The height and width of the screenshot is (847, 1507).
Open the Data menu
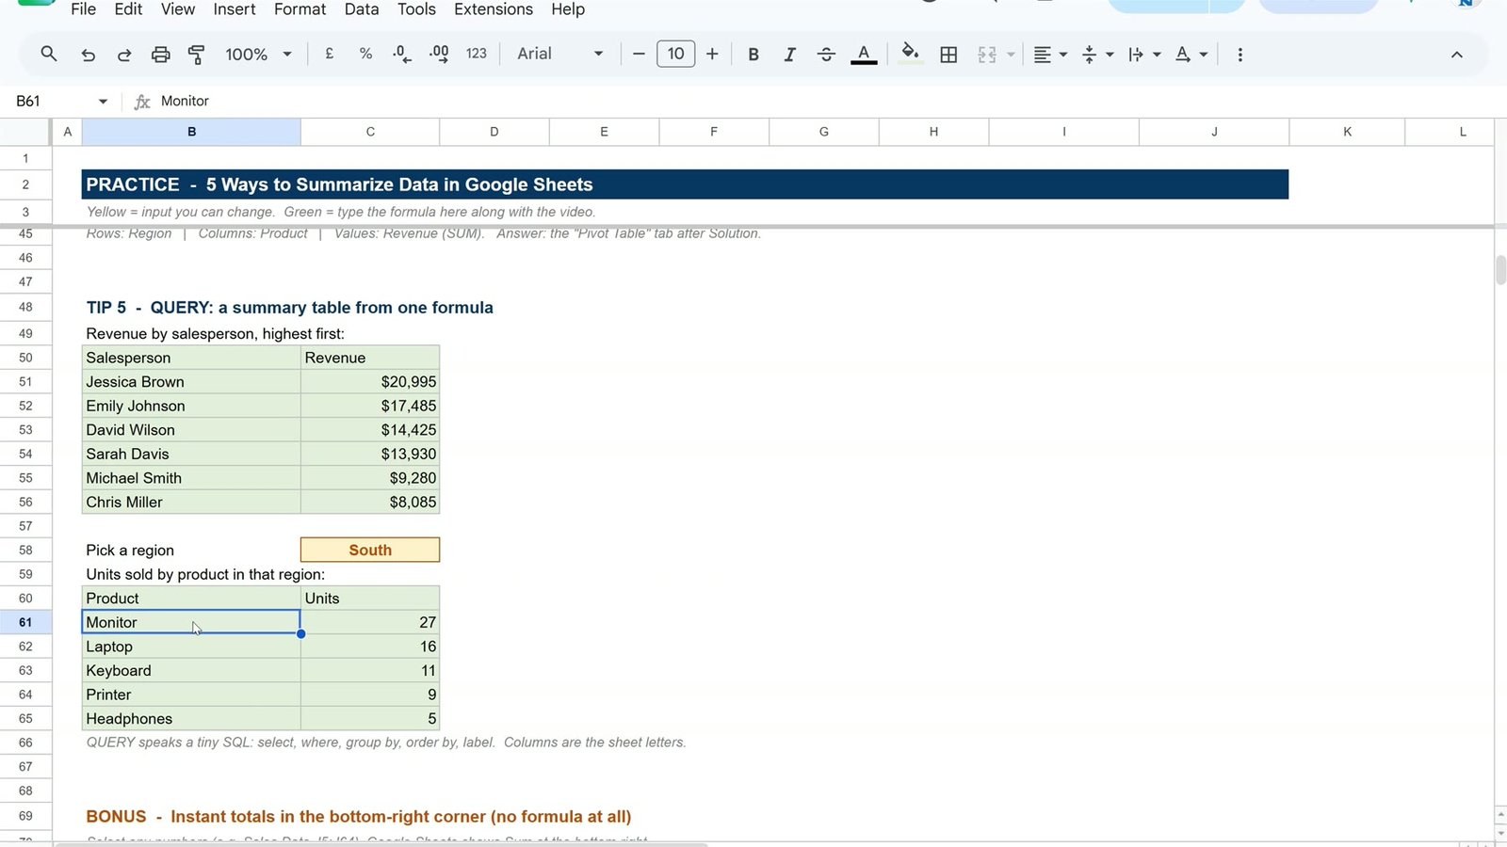[x=362, y=9]
